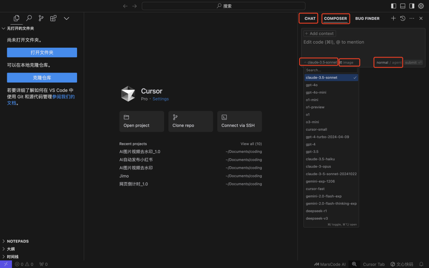Pick gemini-2.0-flash-thinking-exp model

click(x=331, y=203)
